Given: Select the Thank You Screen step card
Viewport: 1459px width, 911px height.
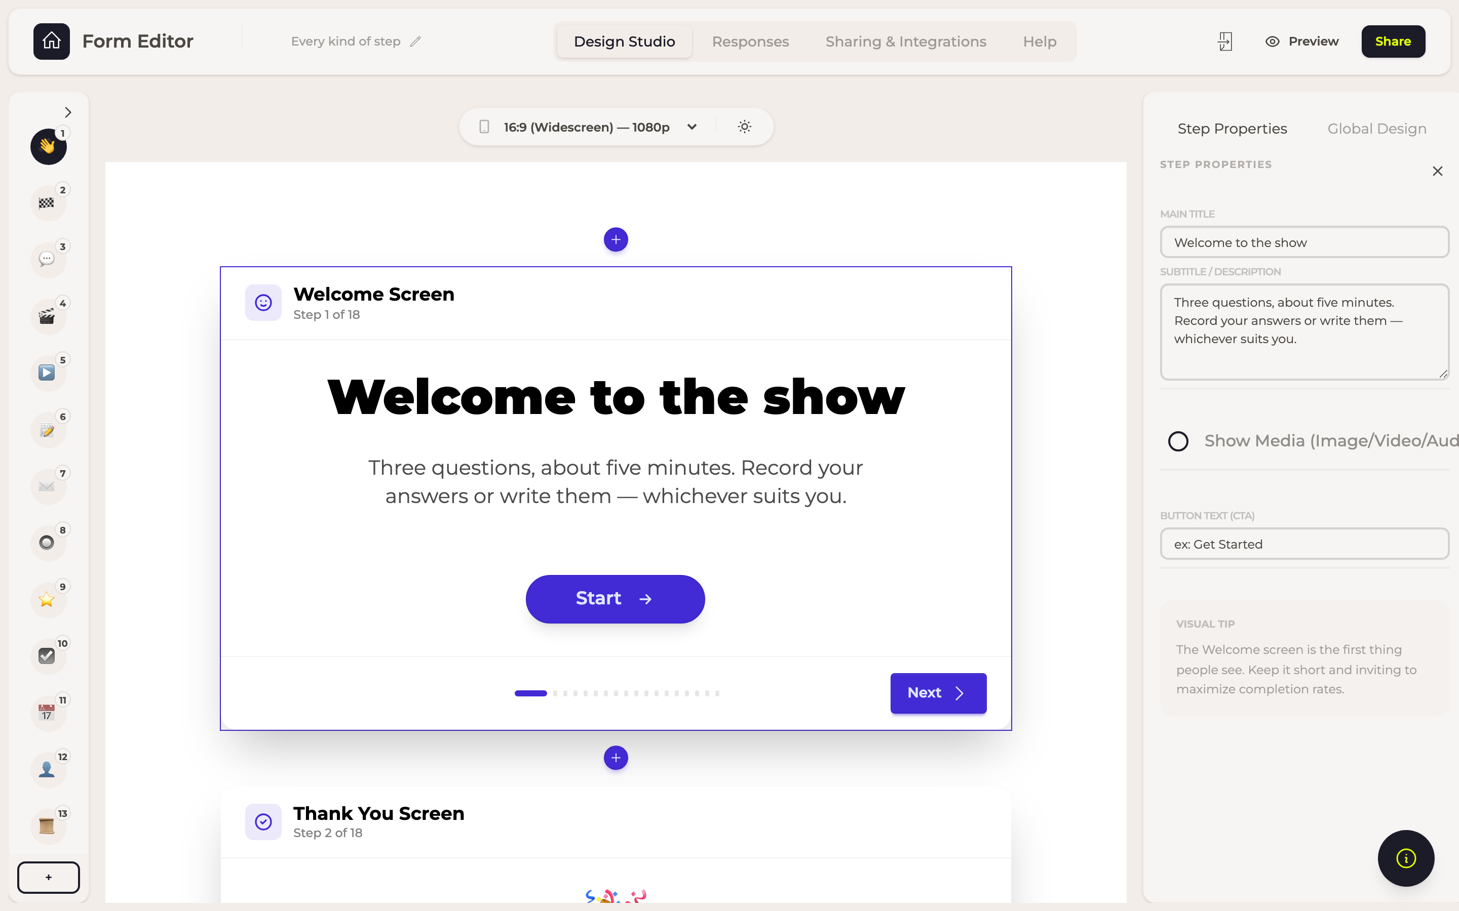Looking at the screenshot, I should [616, 844].
